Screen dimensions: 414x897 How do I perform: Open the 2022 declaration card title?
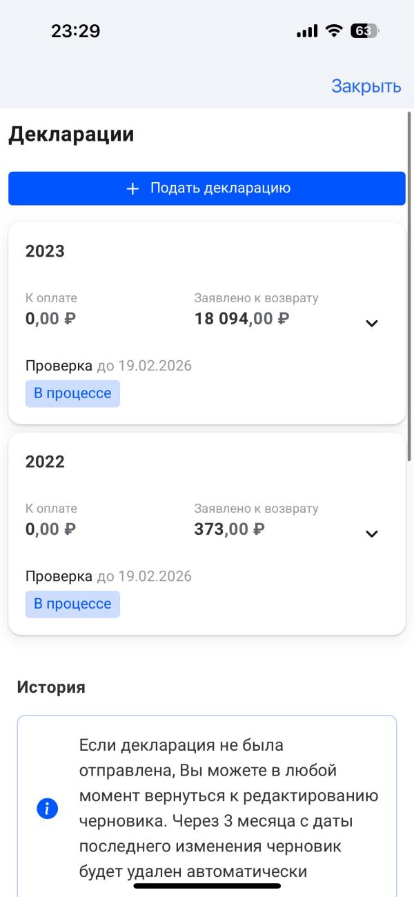[45, 462]
